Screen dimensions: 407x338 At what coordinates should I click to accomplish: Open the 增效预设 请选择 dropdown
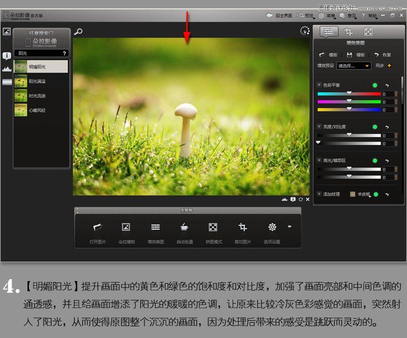[x=354, y=66]
